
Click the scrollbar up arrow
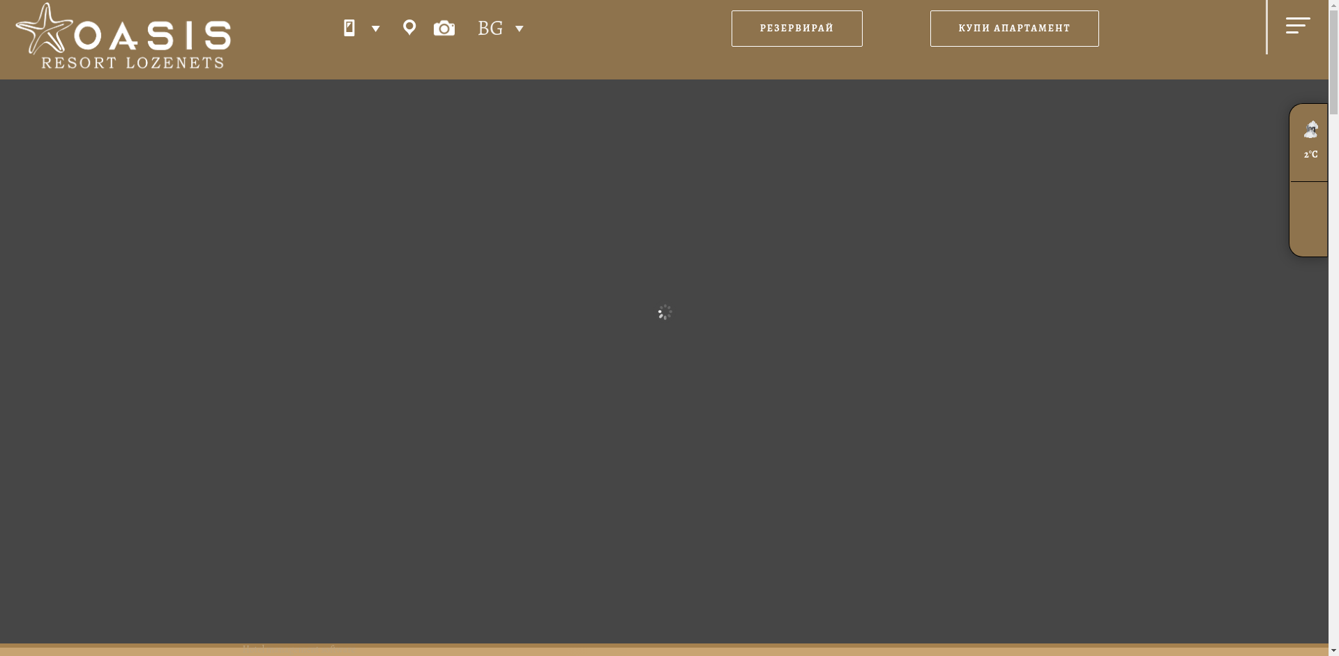[1333, 6]
